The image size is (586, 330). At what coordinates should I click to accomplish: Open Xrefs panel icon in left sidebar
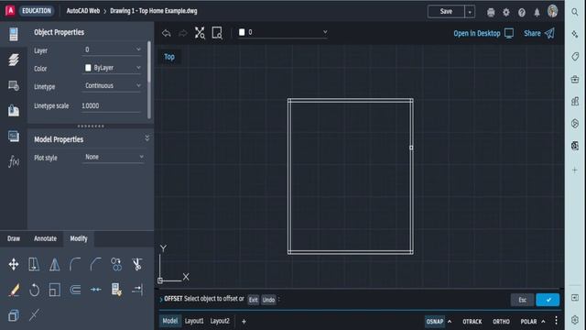[14, 111]
